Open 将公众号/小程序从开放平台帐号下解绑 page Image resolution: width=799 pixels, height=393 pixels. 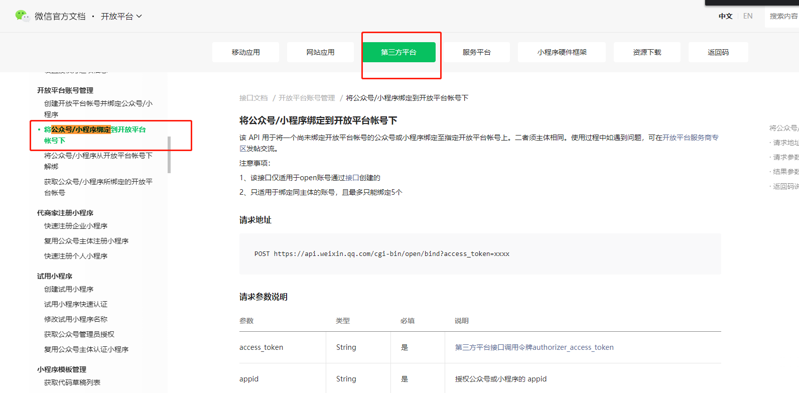pos(98,161)
